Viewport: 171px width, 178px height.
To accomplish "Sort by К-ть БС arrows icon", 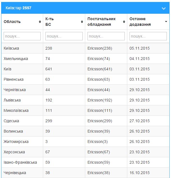I will tap(82, 22).
